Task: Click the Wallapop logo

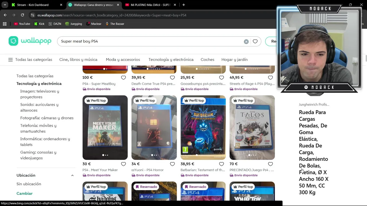Action: tap(30, 41)
